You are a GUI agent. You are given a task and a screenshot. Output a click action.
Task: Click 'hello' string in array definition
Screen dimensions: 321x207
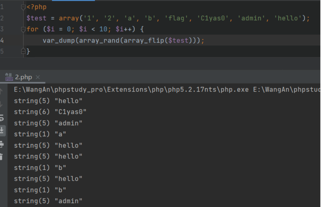tap(288, 18)
